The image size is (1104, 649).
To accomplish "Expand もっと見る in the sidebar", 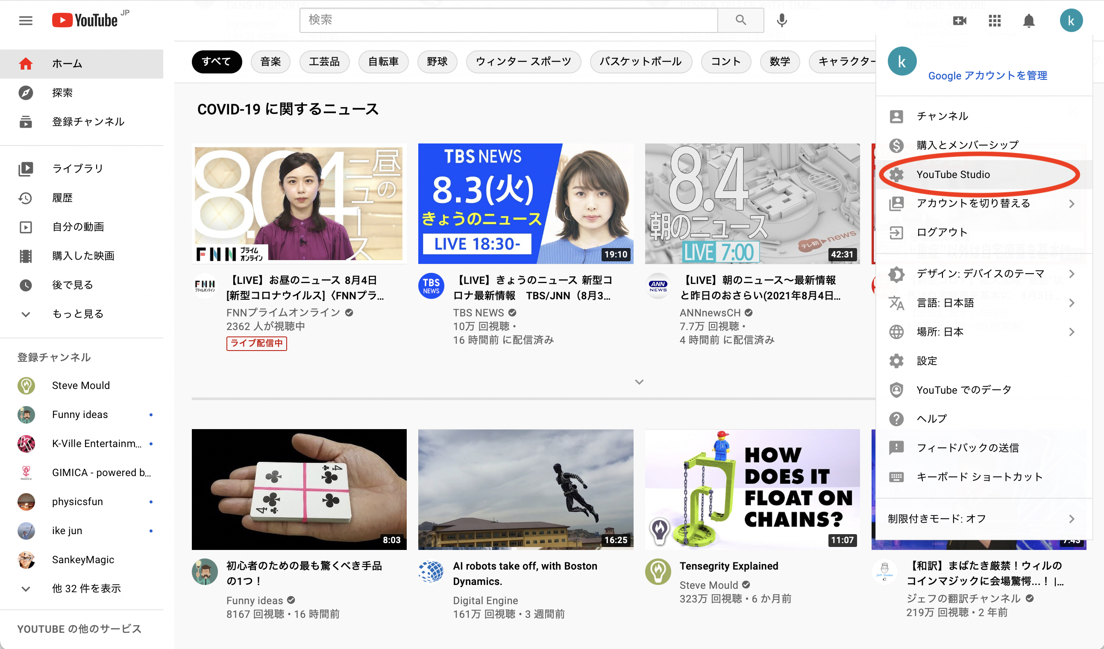I will [77, 313].
